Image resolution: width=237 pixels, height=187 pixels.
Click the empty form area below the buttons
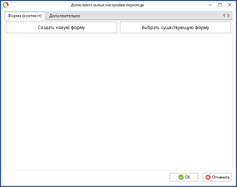click(118, 101)
